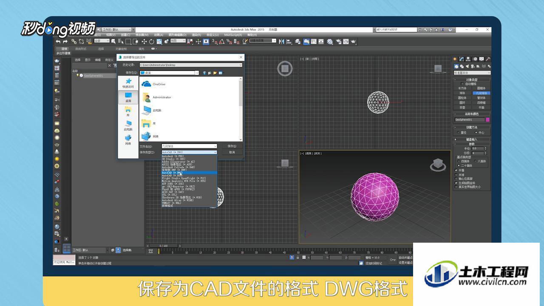Toggle Generate Mapping Coords (生成贴图坐标) checkbox
544x306 pixels.
tap(456, 183)
